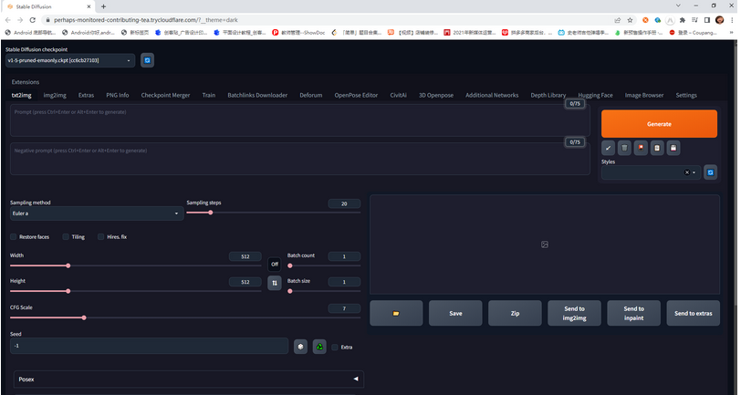Image resolution: width=741 pixels, height=395 pixels.
Task: Click the Send to inpaint button
Action: (x=633, y=313)
